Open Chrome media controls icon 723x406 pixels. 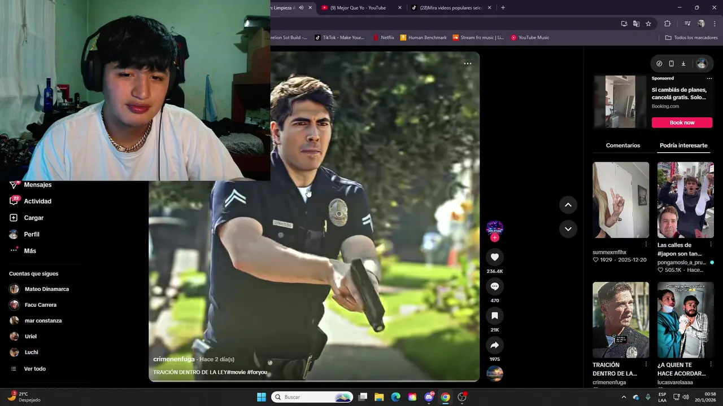[687, 24]
